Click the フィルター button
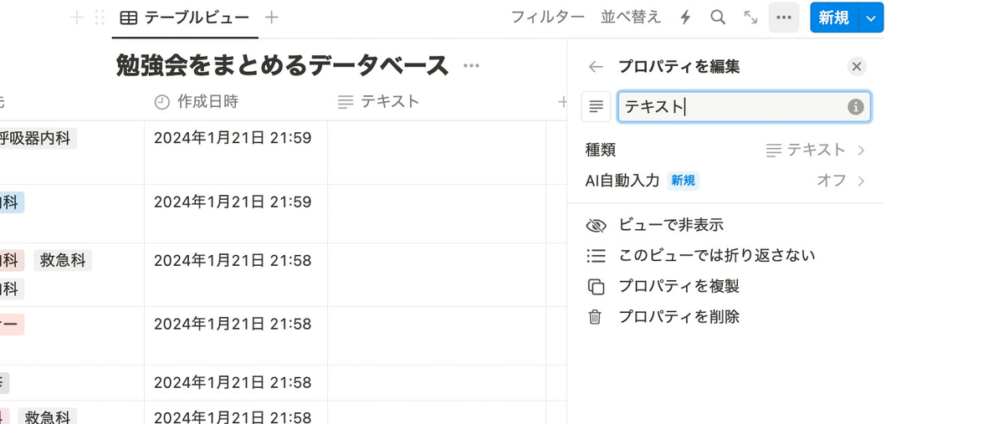Viewport: 1004px width, 424px height. 547,18
